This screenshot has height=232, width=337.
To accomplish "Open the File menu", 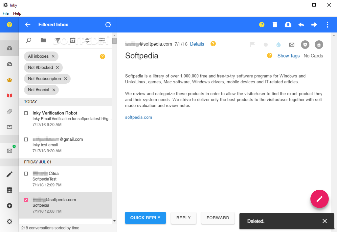I will (6, 13).
